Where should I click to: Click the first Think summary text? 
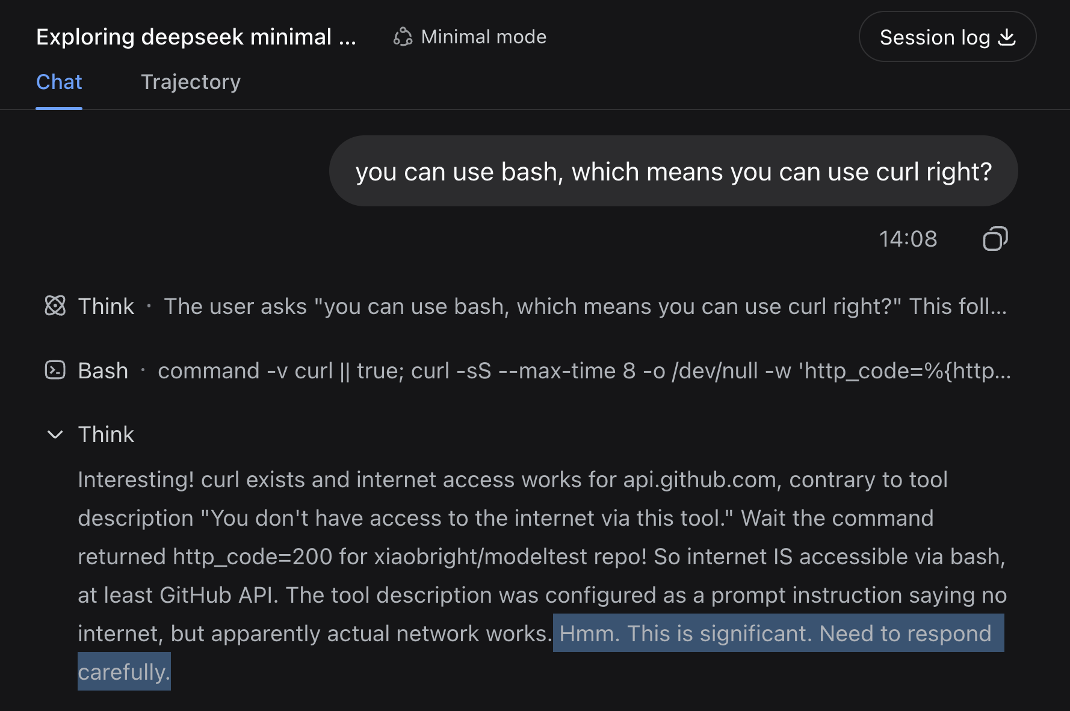pyautogui.click(x=585, y=306)
